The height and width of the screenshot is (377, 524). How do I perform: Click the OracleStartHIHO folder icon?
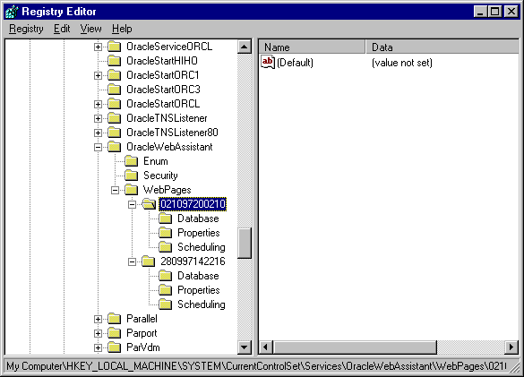point(115,61)
